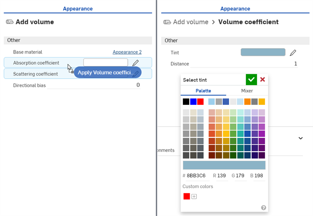The image size is (313, 216).
Task: Open left Appearance tab
Action: tap(78, 9)
